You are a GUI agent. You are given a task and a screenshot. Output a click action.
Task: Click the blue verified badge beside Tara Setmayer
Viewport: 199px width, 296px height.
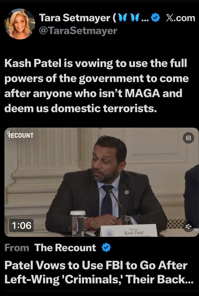coord(156,18)
